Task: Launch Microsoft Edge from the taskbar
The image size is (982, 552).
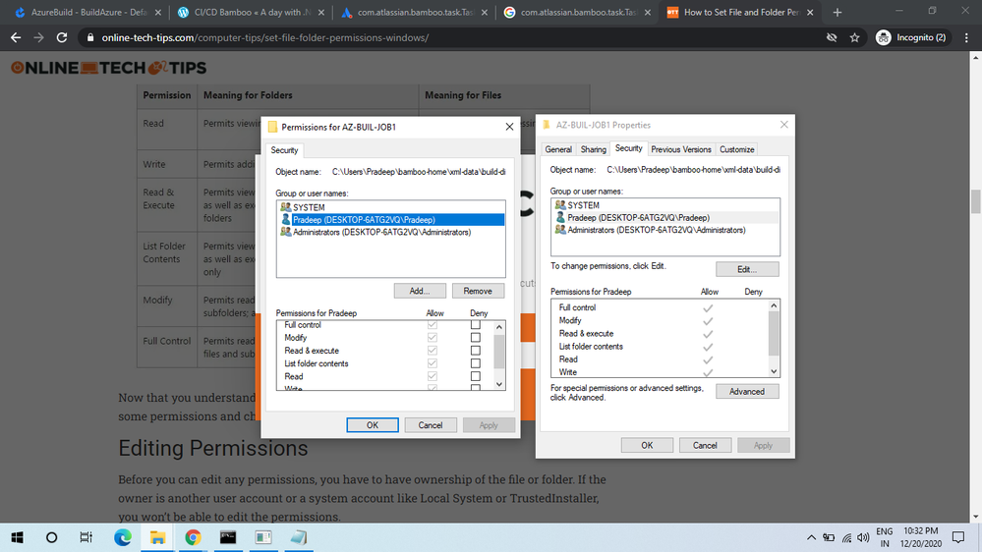Action: pos(123,537)
